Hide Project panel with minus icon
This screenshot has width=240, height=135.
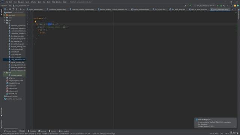point(24,9)
